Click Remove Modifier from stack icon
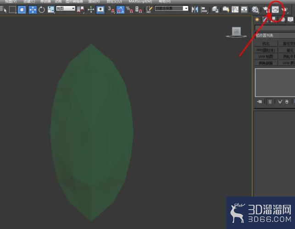The image size is (295, 229). coord(287,102)
